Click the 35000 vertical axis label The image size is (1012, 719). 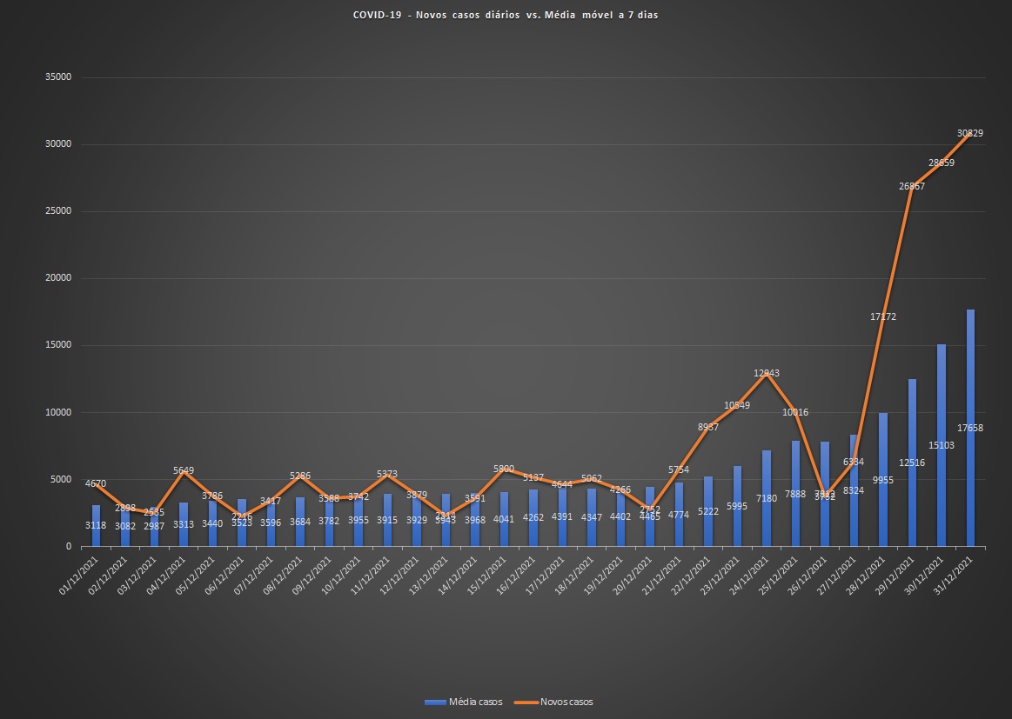pyautogui.click(x=57, y=77)
